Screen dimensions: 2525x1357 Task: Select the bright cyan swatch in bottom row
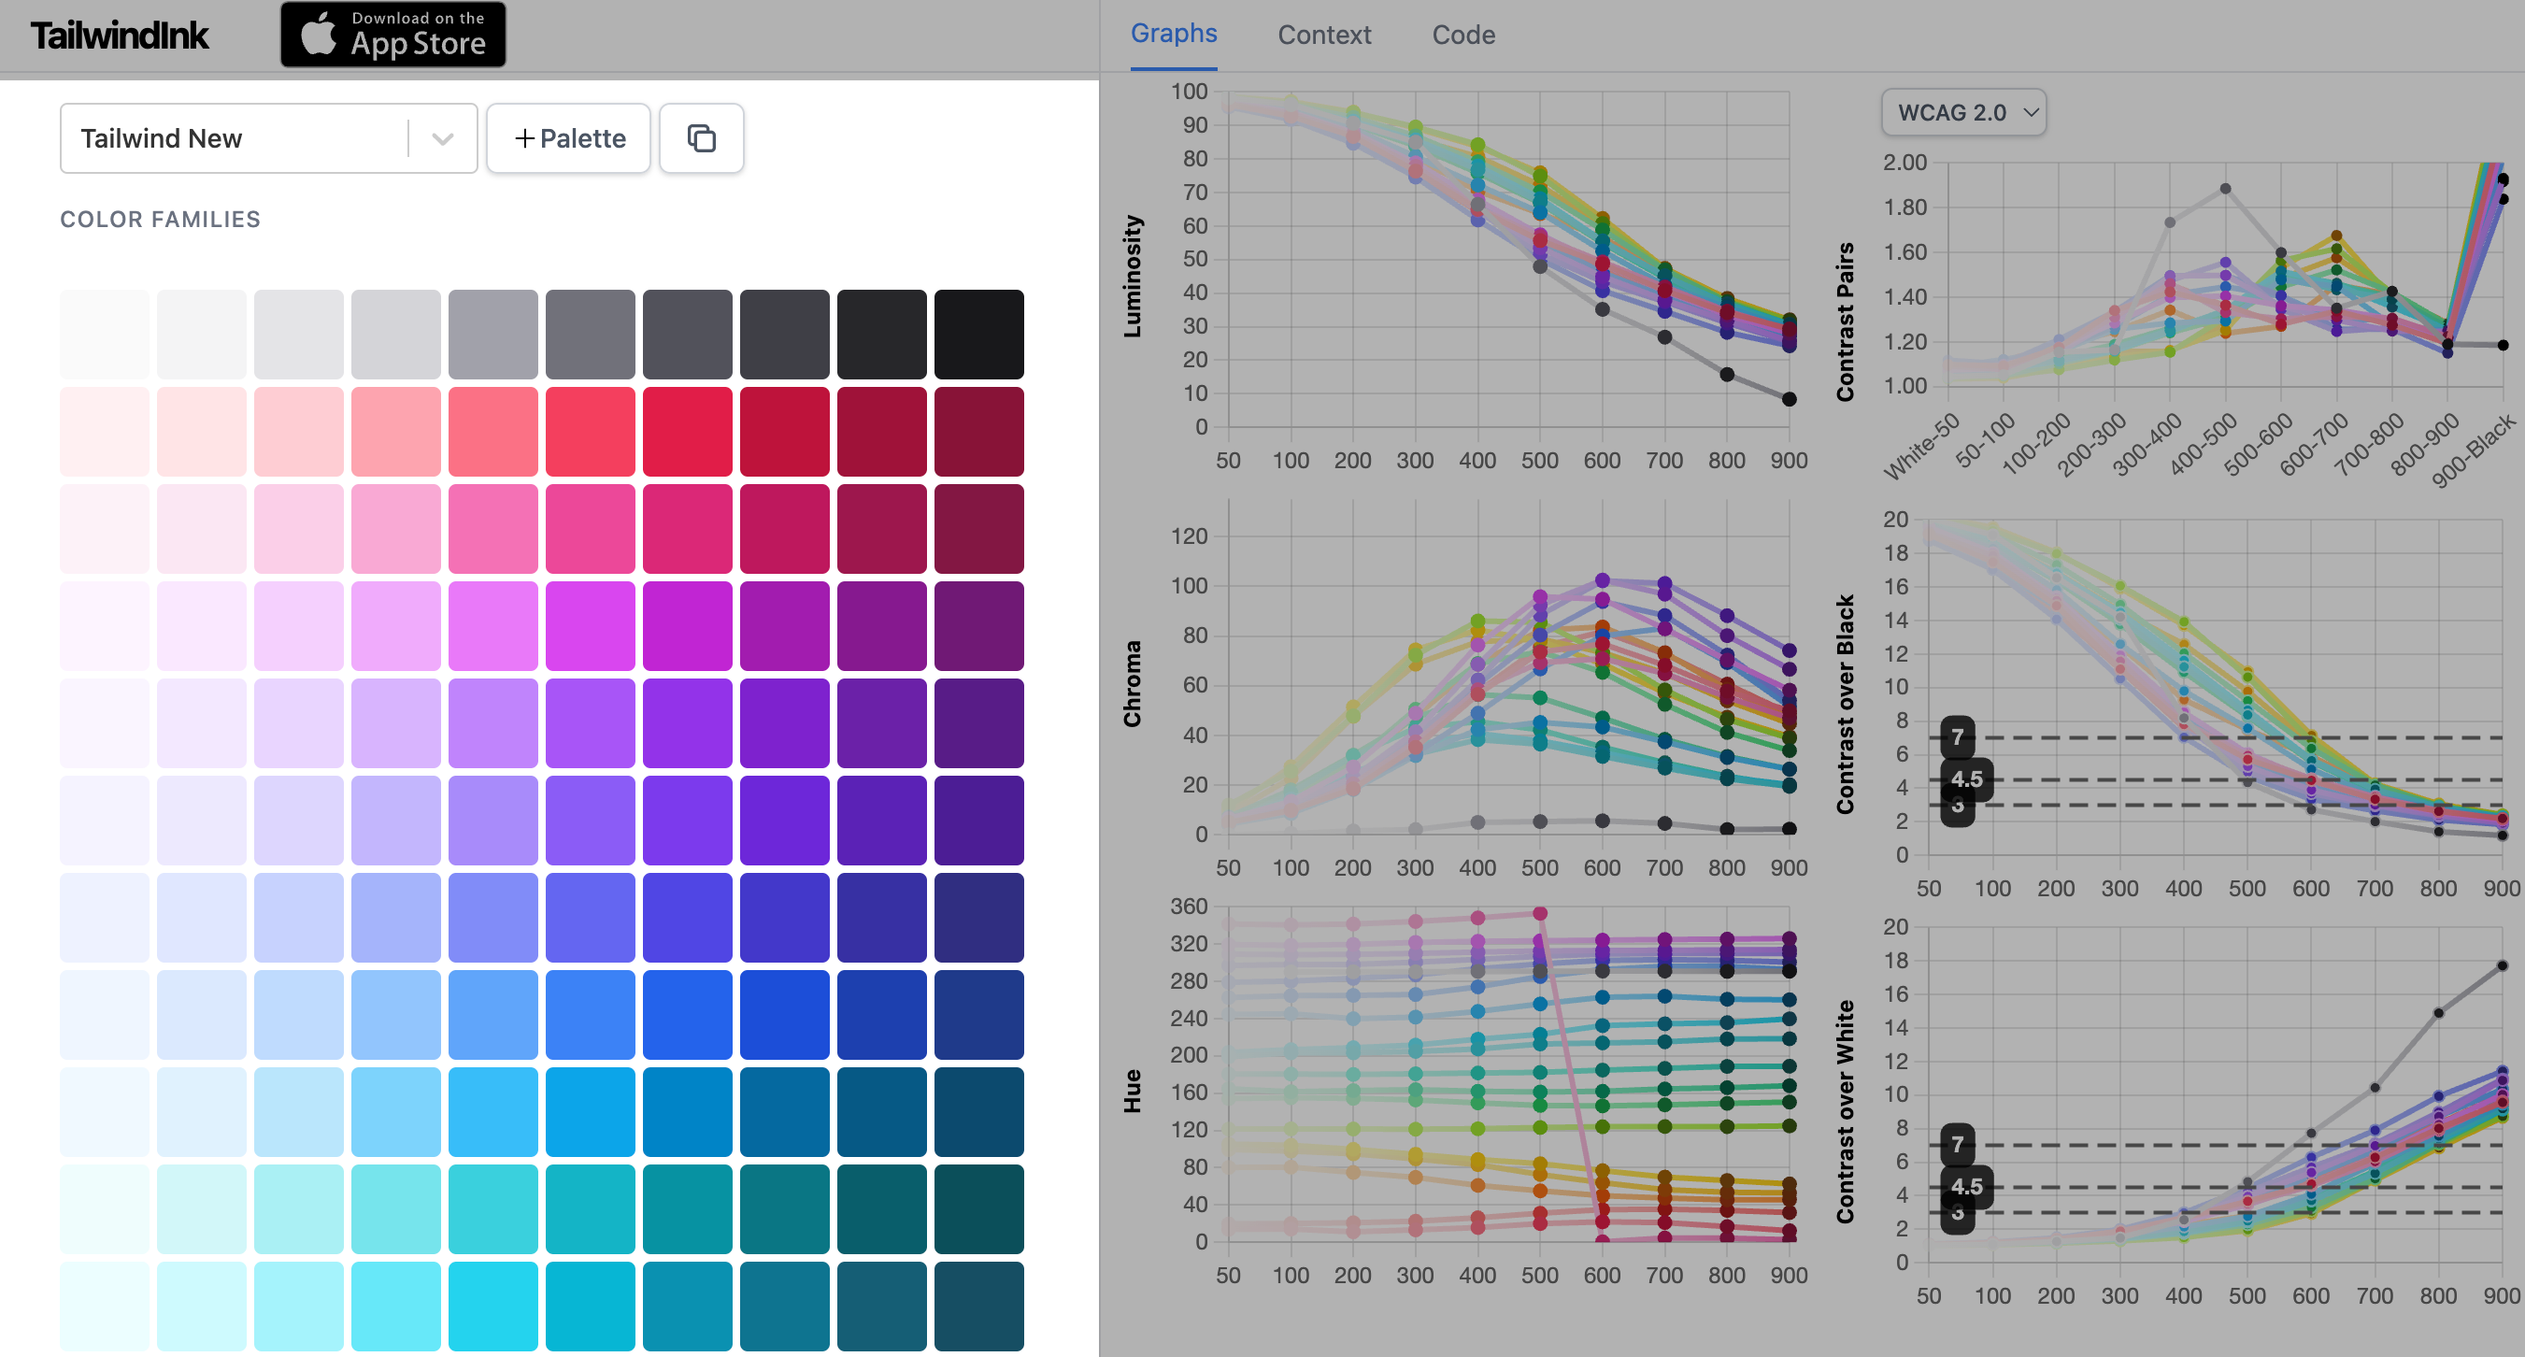493,1306
